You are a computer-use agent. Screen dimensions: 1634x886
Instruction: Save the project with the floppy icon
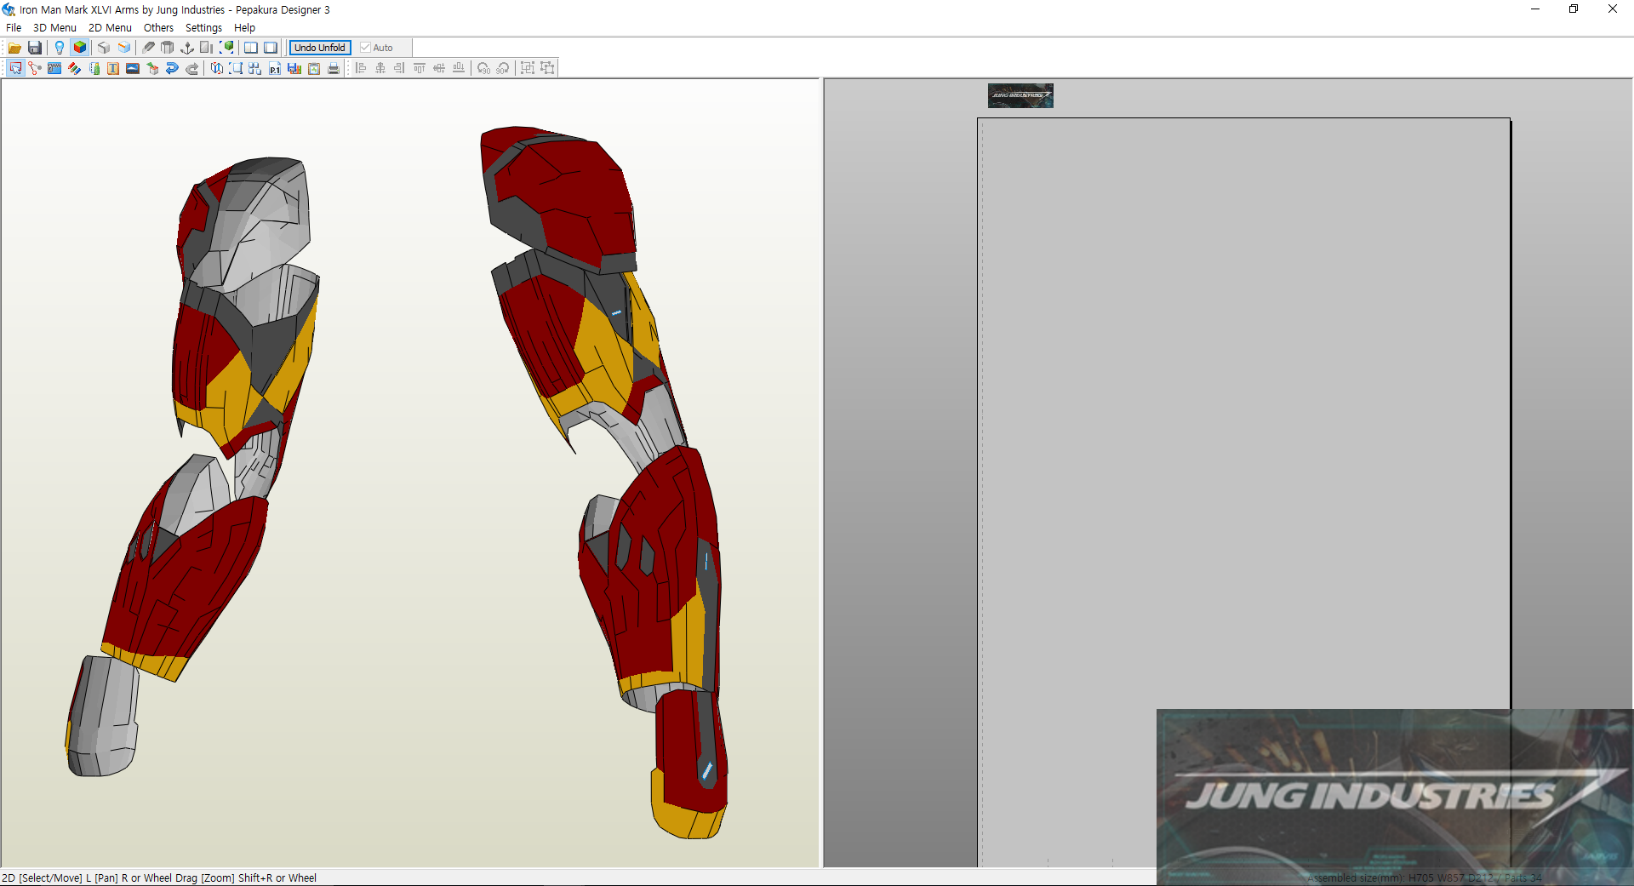(35, 48)
